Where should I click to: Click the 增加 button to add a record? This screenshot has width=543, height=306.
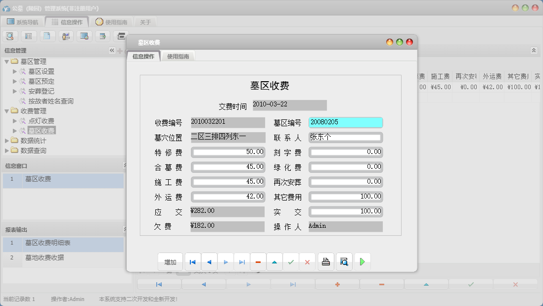tap(170, 262)
